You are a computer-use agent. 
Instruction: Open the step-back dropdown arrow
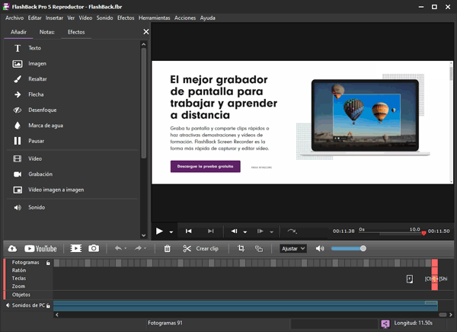click(245, 232)
